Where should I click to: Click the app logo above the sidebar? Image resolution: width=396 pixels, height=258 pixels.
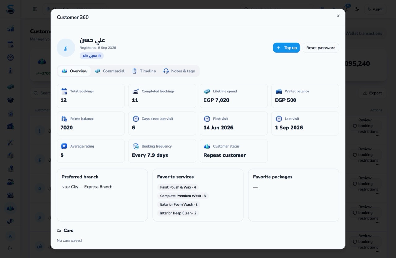10,9
